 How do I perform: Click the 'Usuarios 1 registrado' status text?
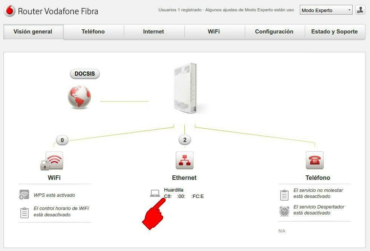point(180,10)
